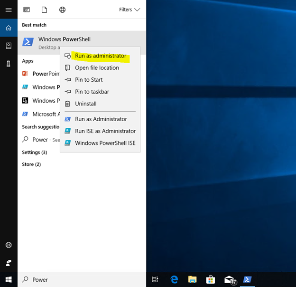Open Microsoft Store from taskbar
The height and width of the screenshot is (287, 296).
(x=211, y=279)
